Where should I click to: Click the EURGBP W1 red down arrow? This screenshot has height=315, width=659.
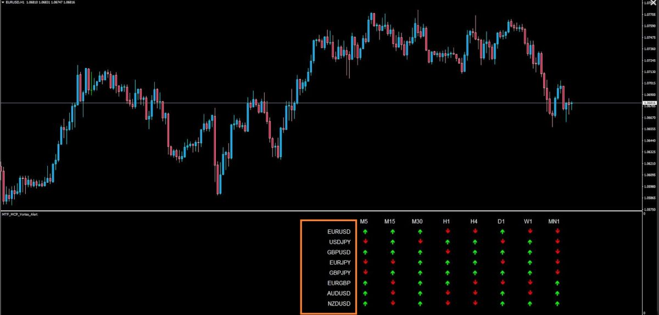click(530, 283)
